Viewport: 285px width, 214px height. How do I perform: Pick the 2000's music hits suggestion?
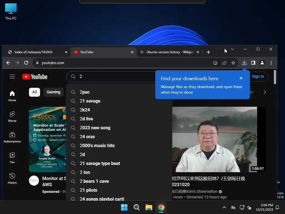(x=119, y=145)
